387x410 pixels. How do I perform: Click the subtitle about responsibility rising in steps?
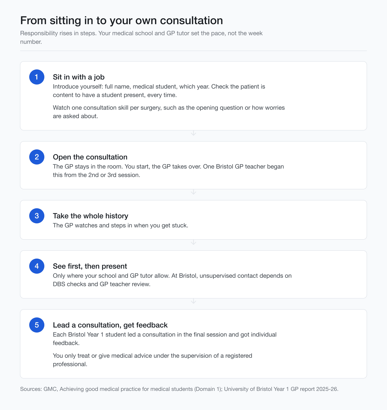click(x=141, y=37)
